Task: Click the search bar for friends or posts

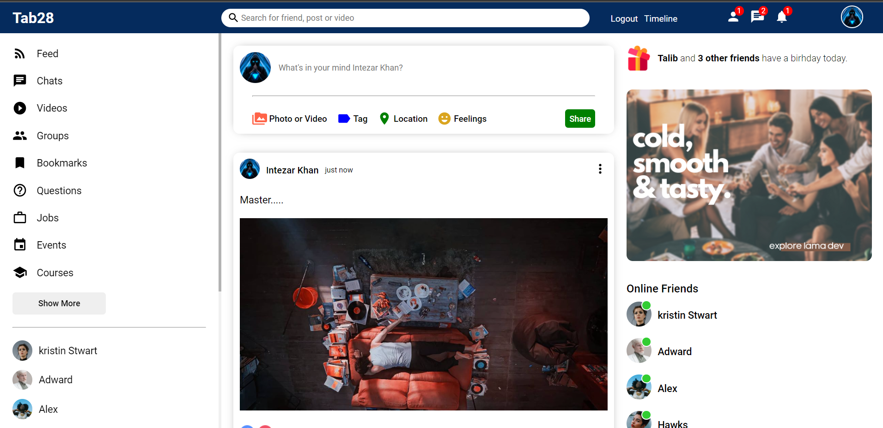Action: pyautogui.click(x=405, y=18)
